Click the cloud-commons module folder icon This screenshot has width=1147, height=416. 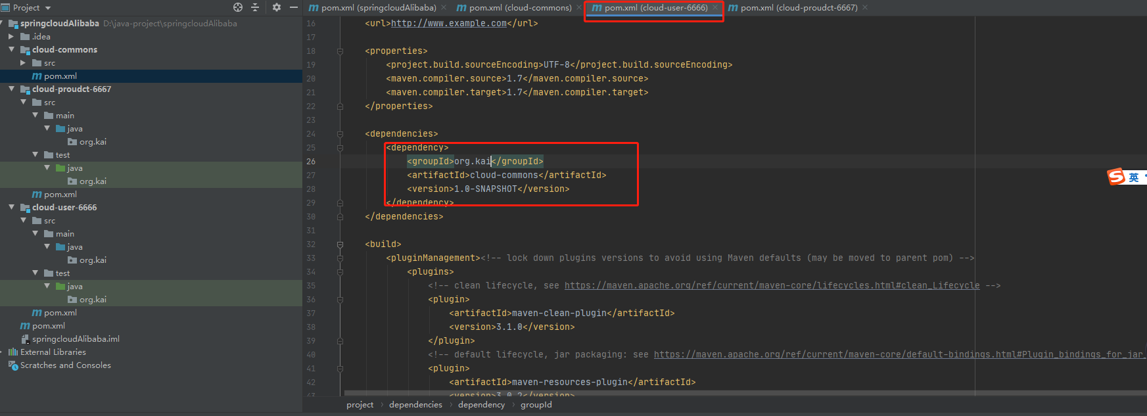(x=25, y=50)
